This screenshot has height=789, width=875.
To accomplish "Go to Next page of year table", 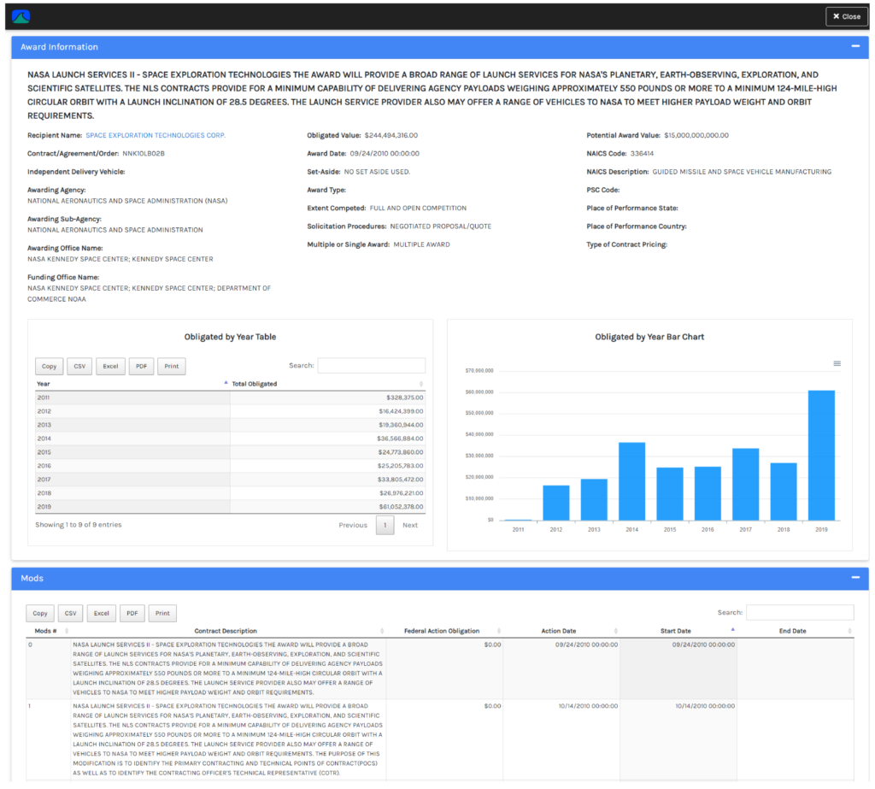I will (x=410, y=525).
